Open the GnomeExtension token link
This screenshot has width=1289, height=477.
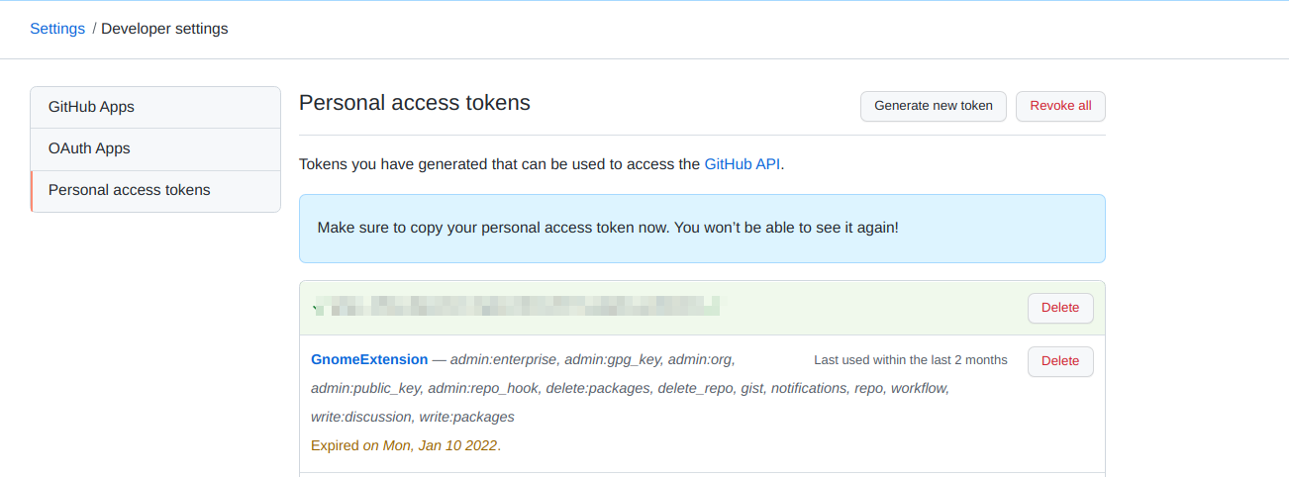[369, 360]
